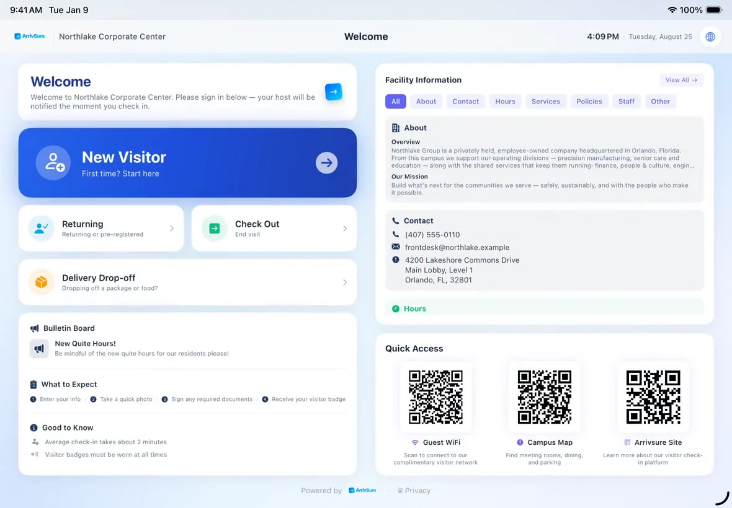Screen dimensions: 732x508
Task: Tap the green Check Out icon
Action: tap(214, 229)
